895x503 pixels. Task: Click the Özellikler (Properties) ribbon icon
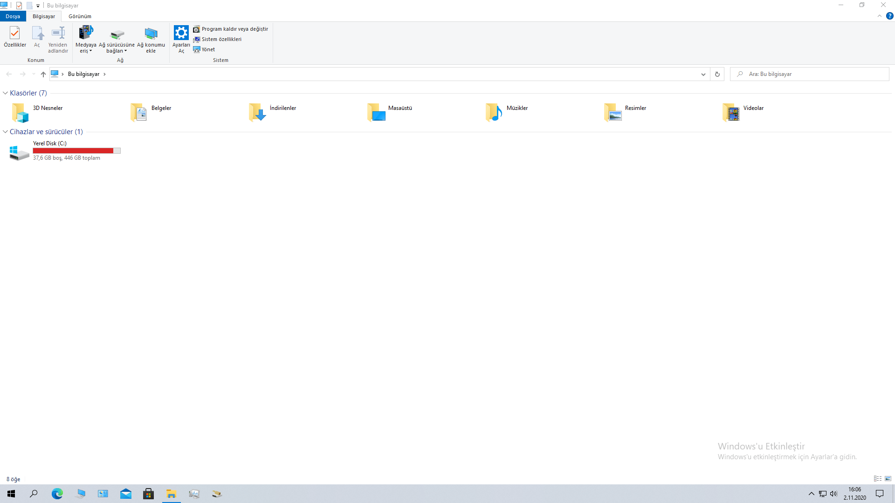click(x=14, y=34)
